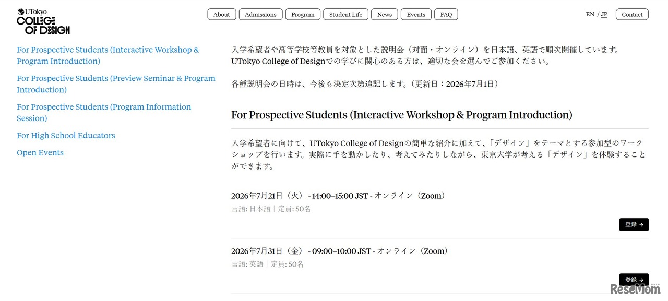Click the update date text 更新日：2026年7月1日

456,83
